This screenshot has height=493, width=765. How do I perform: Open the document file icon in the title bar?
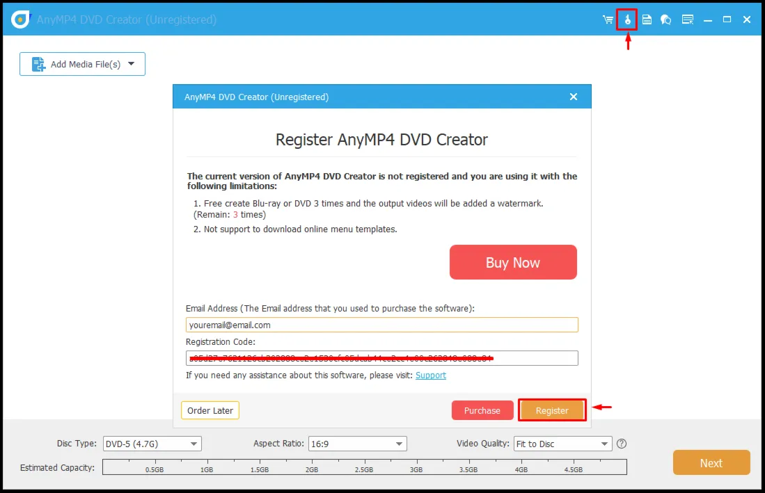point(647,19)
